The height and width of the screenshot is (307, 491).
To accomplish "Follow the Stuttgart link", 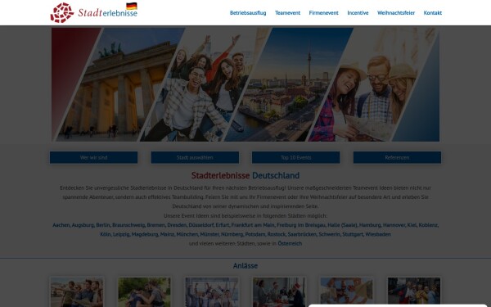I will pyautogui.click(x=353, y=234).
